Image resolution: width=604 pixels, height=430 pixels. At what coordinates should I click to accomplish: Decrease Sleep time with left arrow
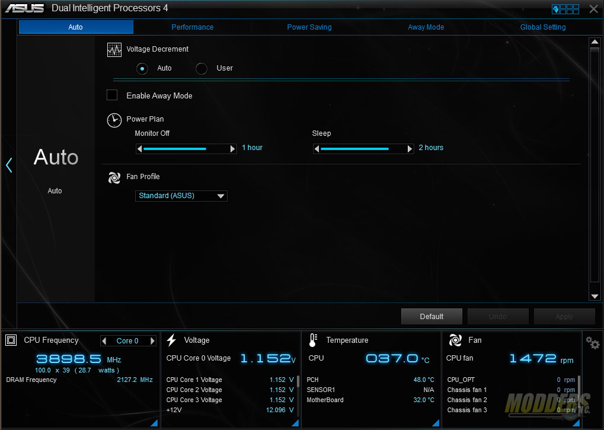click(x=317, y=149)
